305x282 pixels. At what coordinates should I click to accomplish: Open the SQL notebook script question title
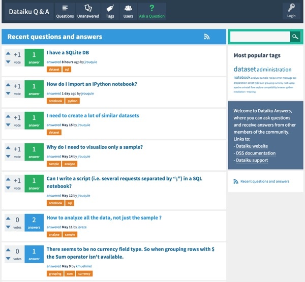click(x=125, y=182)
